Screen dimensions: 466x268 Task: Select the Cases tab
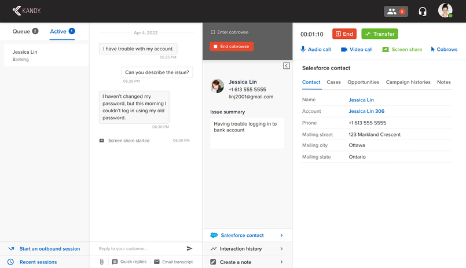point(334,82)
